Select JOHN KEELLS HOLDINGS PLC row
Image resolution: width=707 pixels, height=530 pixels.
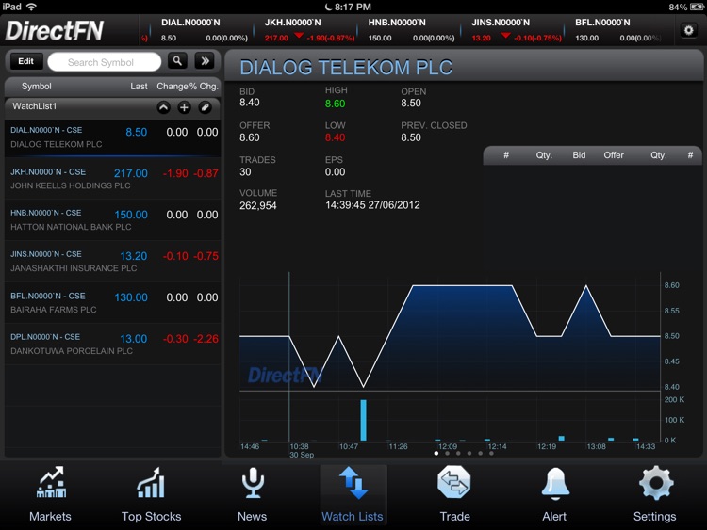click(113, 179)
